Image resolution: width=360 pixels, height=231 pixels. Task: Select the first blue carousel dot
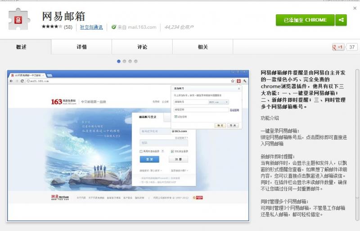click(119, 61)
